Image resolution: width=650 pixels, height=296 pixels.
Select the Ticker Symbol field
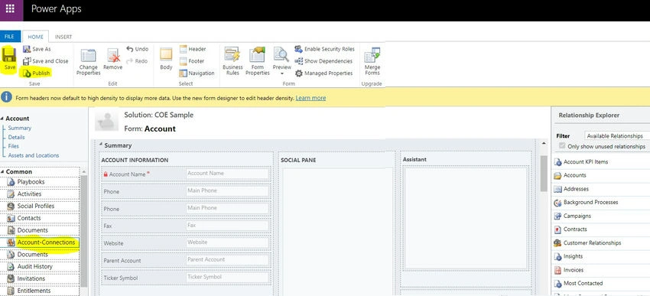[186, 278]
